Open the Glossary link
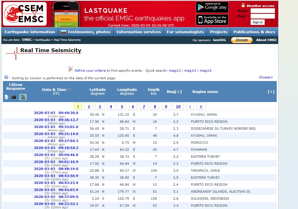The height and width of the screenshot is (209, 298). (x=266, y=77)
